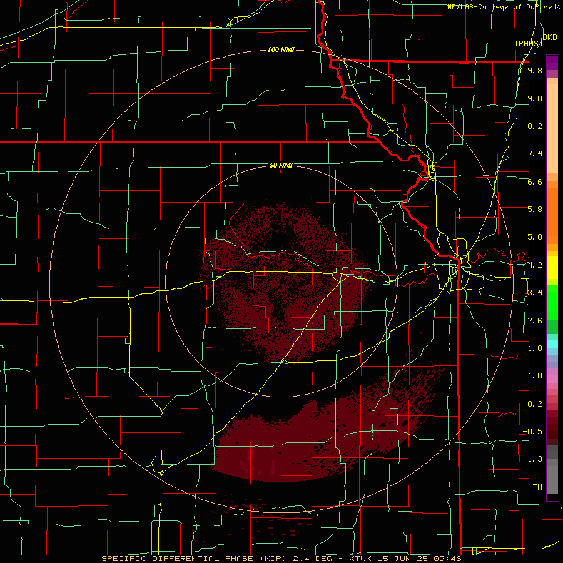Click the [PHAS] label above the color bar

pos(529,43)
